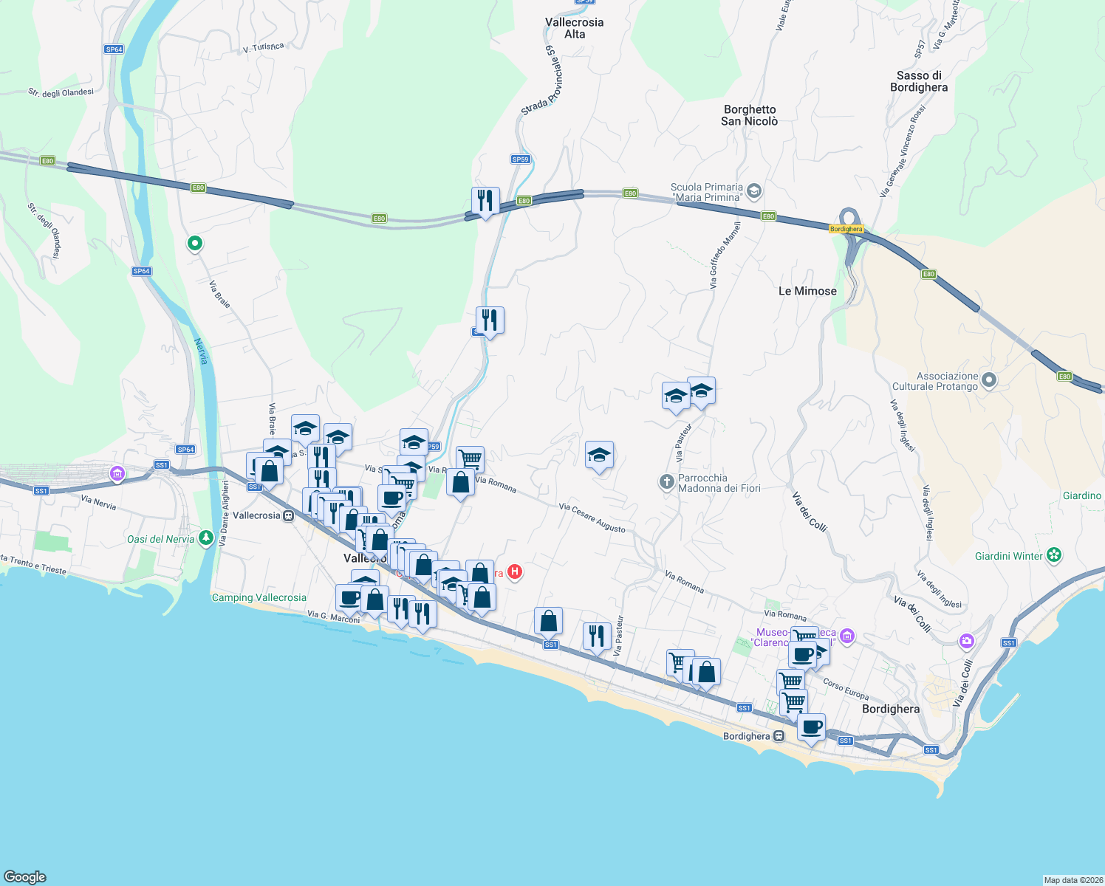Click the school icon above Via Romana
Viewport: 1105px width, 886px height.
tap(599, 456)
